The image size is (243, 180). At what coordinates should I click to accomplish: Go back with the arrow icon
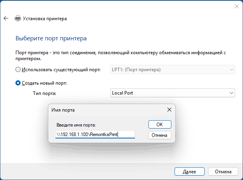[6, 18]
